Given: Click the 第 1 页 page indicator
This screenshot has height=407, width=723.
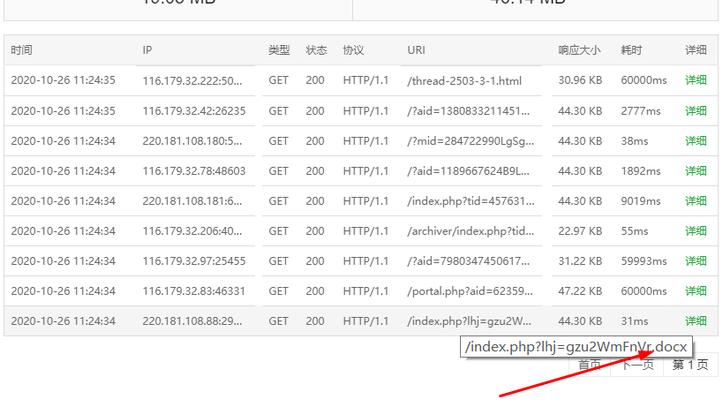Looking at the screenshot, I should coord(690,365).
